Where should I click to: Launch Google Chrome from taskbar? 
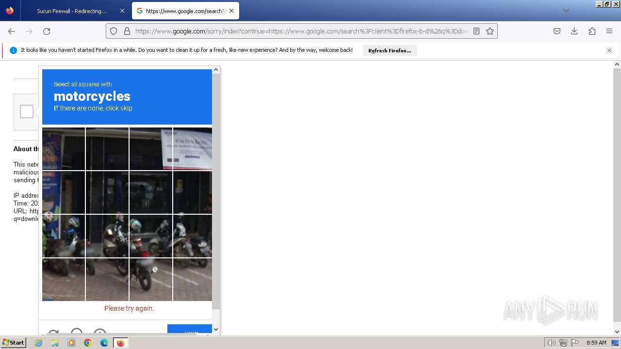[88, 343]
